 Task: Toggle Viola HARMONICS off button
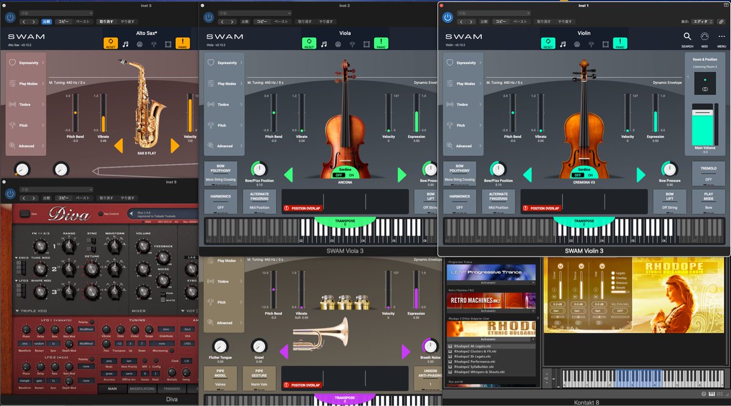221,201
